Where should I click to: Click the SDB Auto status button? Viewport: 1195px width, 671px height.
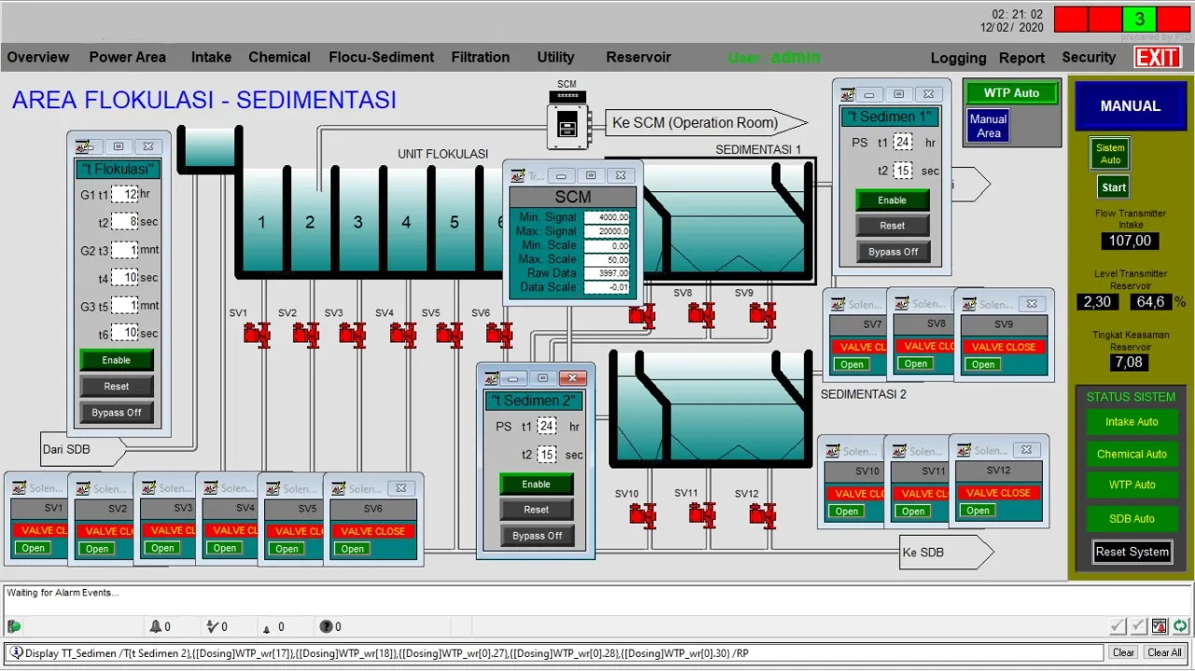click(1132, 519)
